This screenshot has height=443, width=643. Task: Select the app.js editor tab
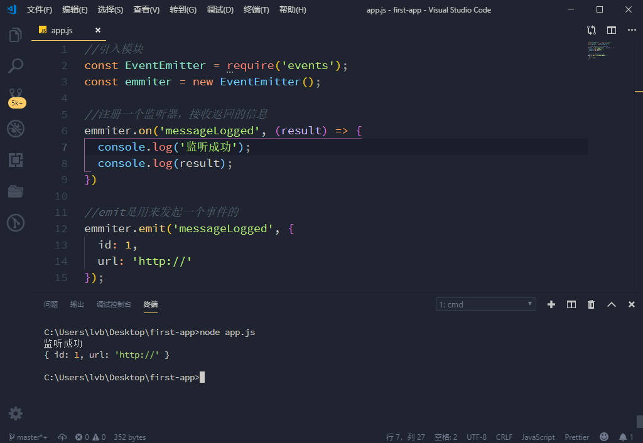pyautogui.click(x=69, y=30)
